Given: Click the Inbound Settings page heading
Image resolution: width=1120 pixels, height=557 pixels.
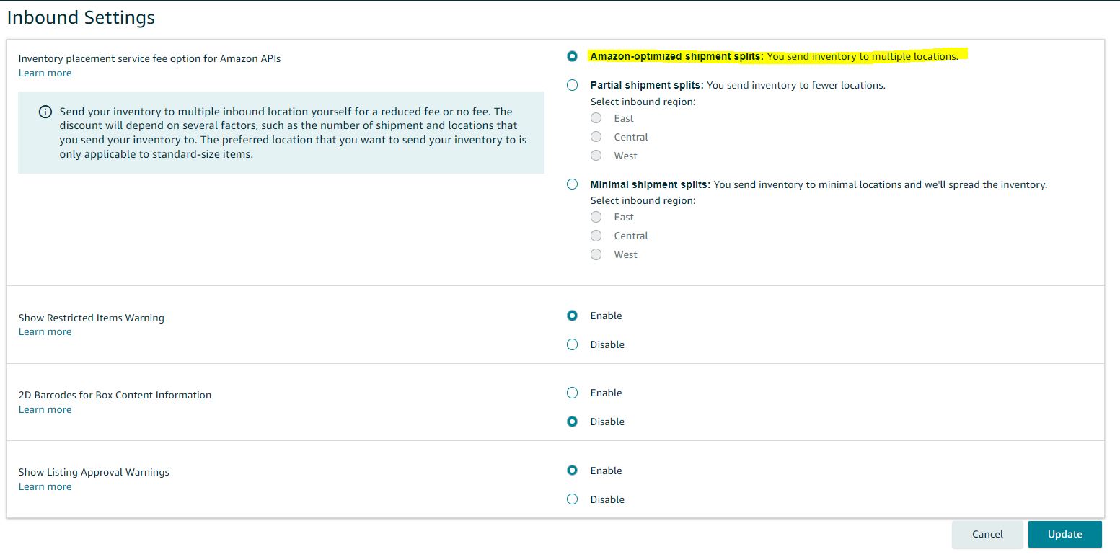Looking at the screenshot, I should pos(81,17).
